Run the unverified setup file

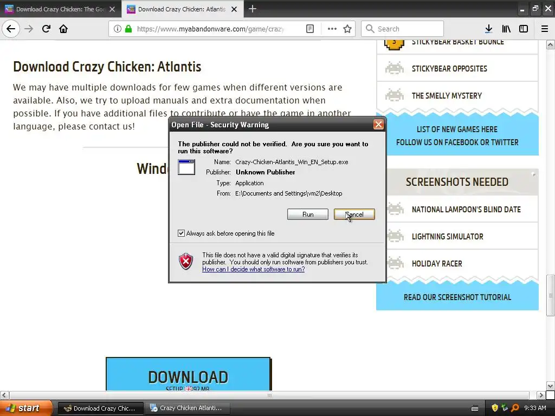308,214
